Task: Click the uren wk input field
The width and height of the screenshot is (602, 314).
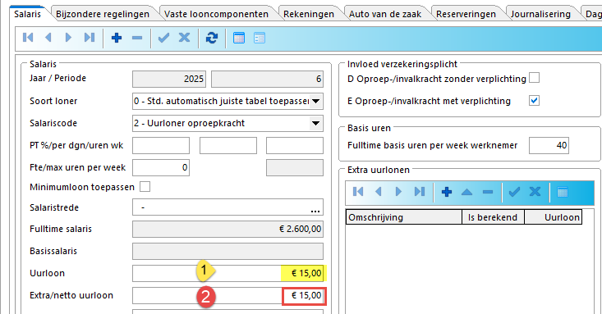Action: click(x=295, y=146)
